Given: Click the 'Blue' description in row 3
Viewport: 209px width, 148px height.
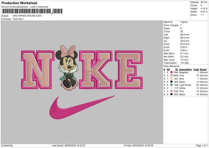Looking at the screenshot, I should coord(181,79).
